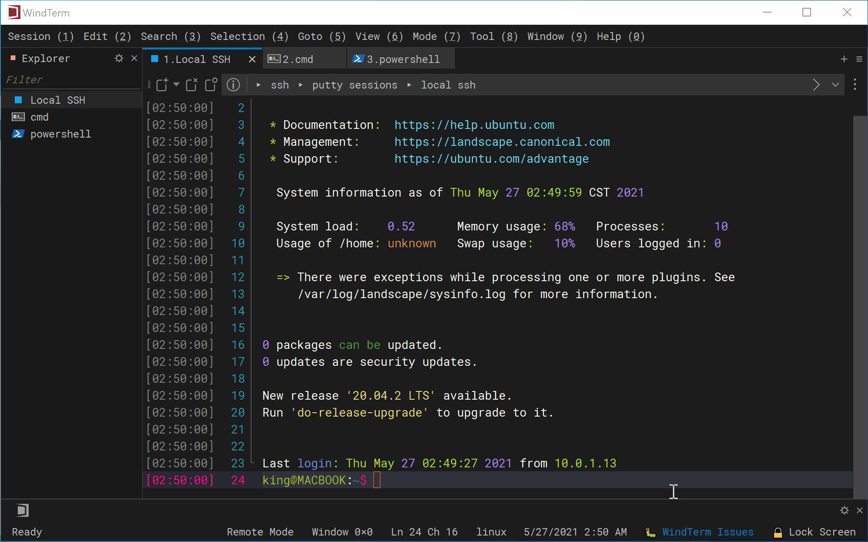Open the Selection menu

tap(249, 36)
